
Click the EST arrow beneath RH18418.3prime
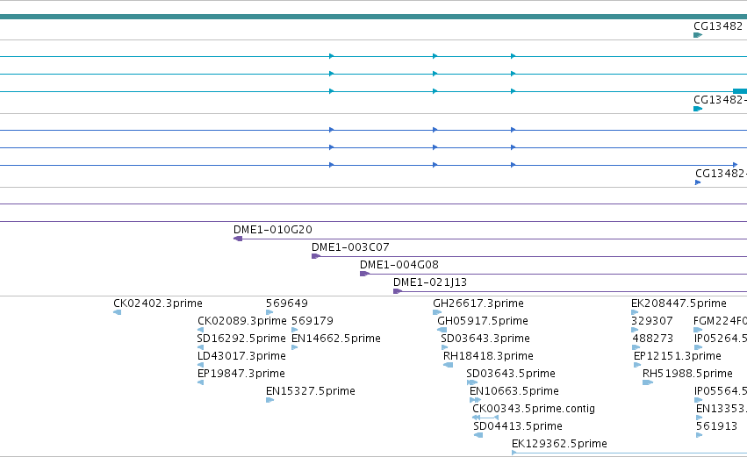tap(448, 365)
